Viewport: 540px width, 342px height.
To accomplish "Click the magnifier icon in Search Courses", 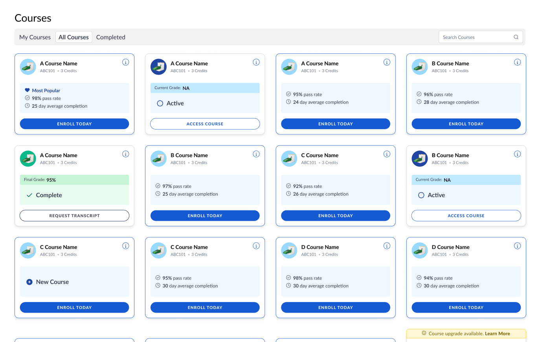I will click(x=516, y=37).
